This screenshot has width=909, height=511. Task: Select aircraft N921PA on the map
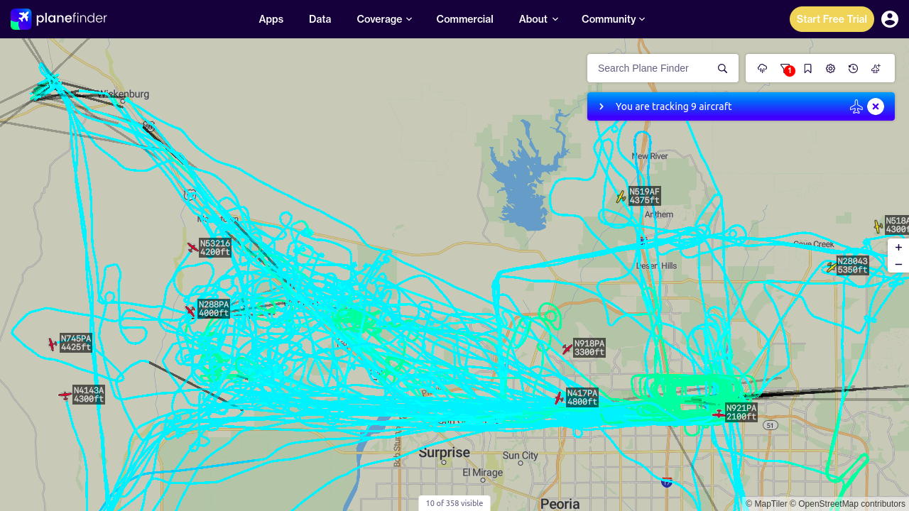pos(719,414)
